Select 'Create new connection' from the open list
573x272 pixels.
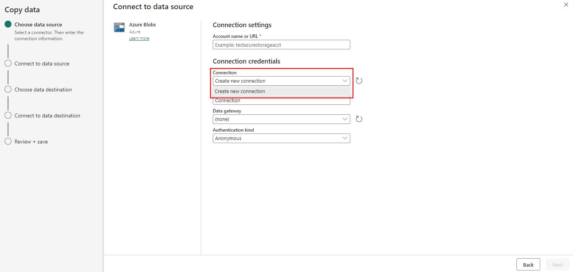(240, 91)
